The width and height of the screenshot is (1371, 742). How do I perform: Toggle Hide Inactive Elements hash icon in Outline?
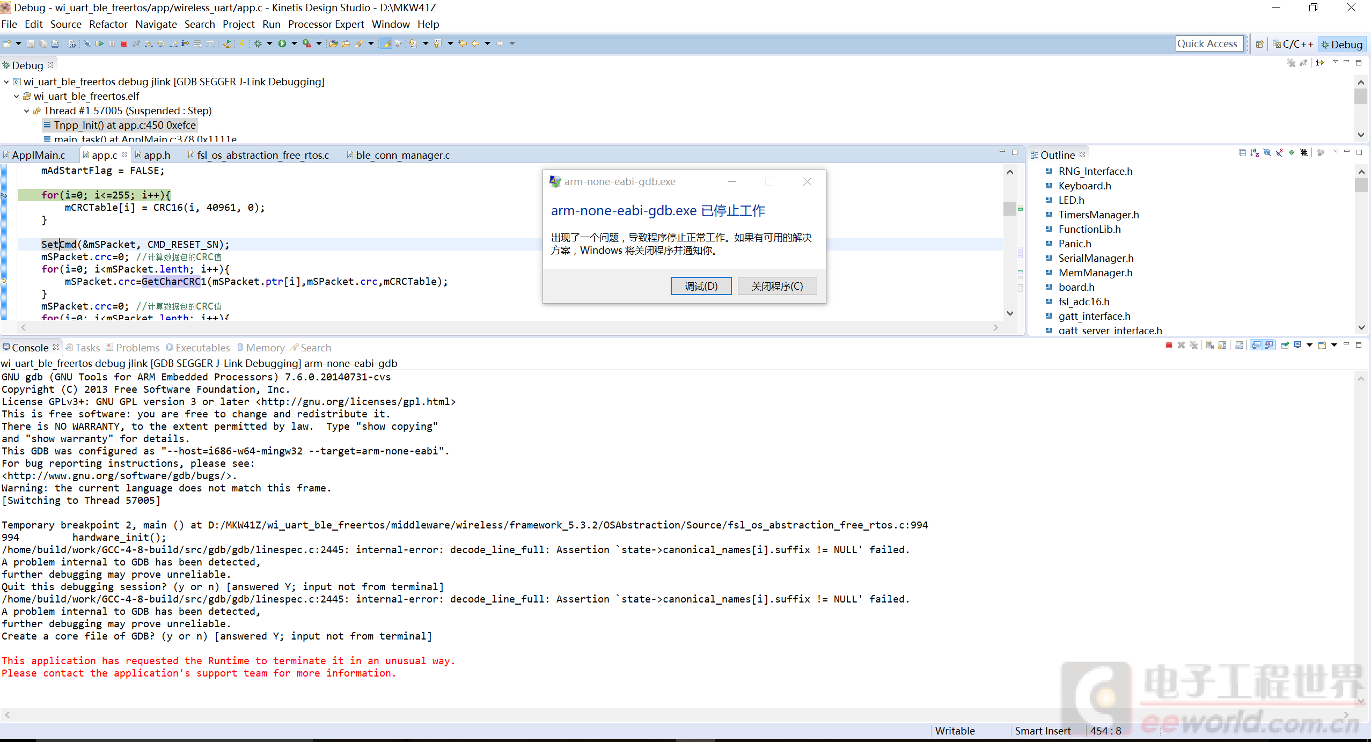[1304, 153]
